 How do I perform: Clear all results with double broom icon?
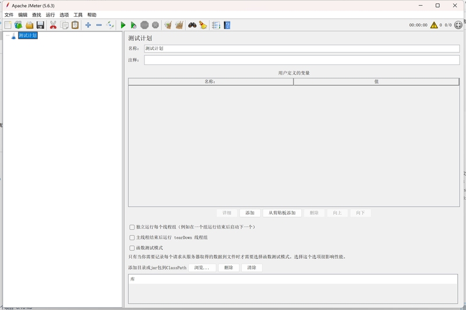pos(179,25)
